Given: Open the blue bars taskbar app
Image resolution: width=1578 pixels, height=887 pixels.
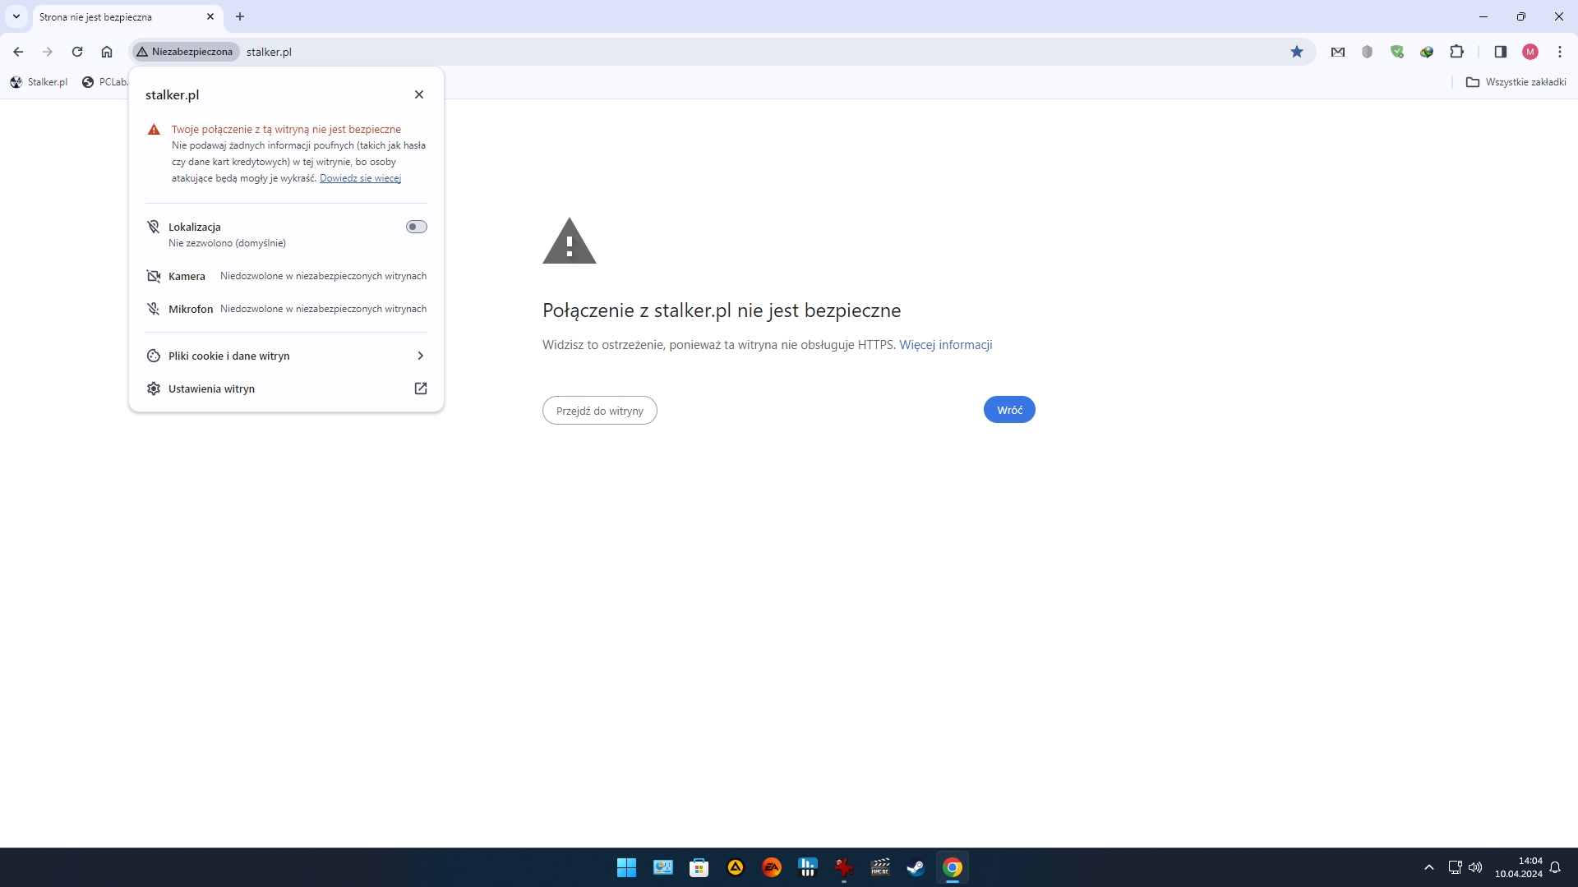Looking at the screenshot, I should (x=808, y=867).
